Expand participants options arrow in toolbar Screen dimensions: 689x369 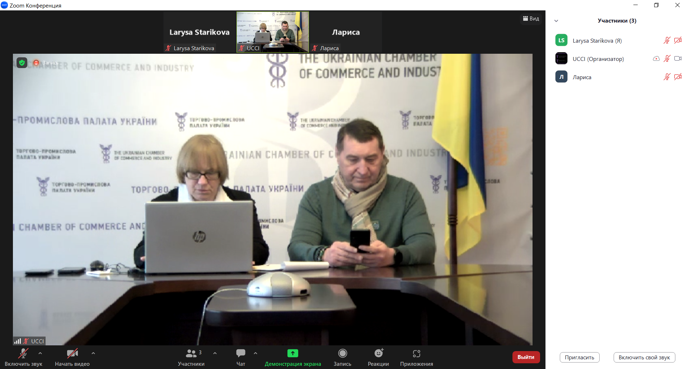point(215,353)
